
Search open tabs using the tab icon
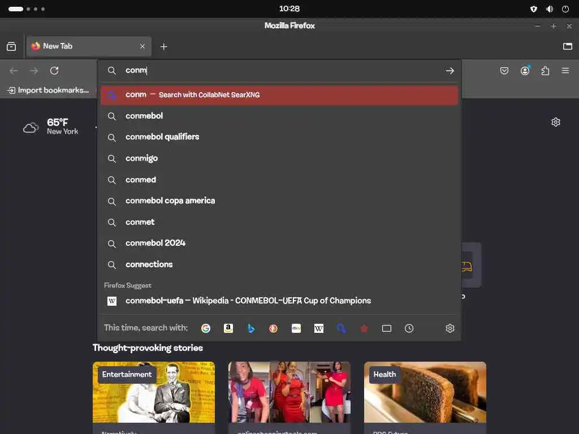[x=387, y=328]
